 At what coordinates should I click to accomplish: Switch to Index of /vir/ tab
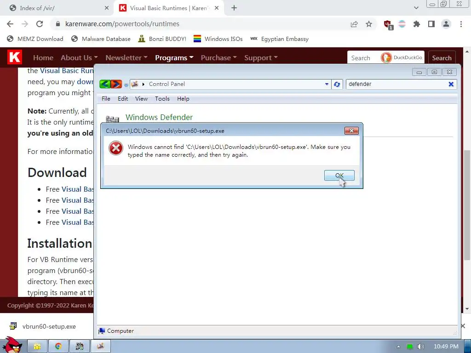pos(57,8)
